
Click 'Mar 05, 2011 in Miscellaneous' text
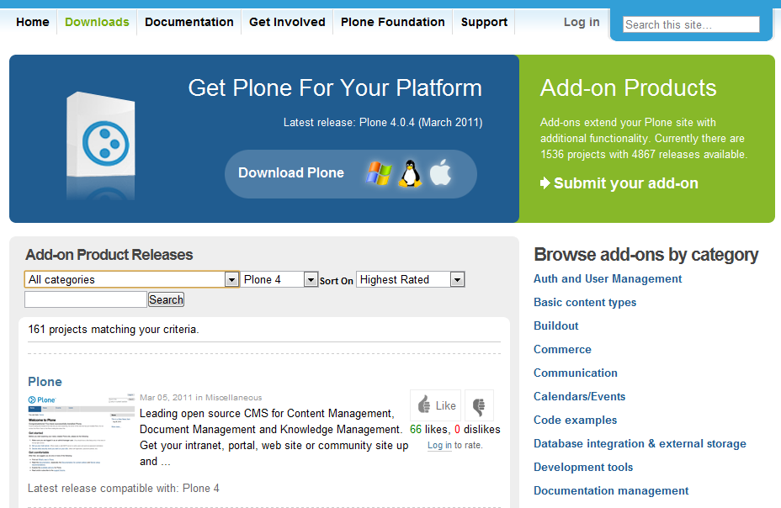pyautogui.click(x=201, y=398)
